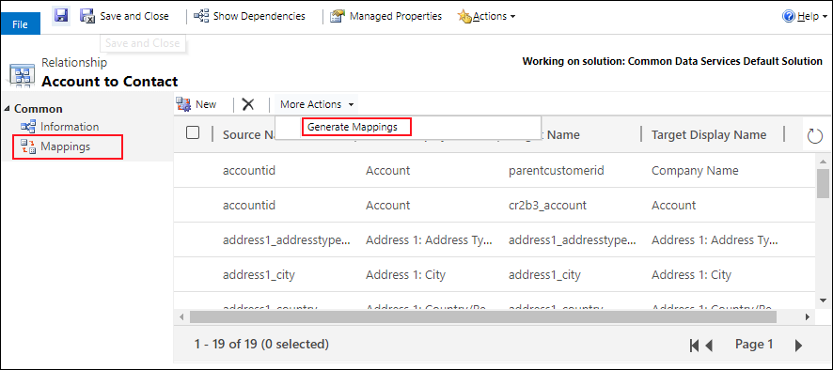Toggle the select-all checkbox in grid header
This screenshot has height=370, width=833.
(193, 132)
